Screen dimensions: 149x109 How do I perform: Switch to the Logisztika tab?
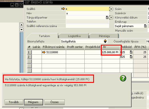[74, 36]
